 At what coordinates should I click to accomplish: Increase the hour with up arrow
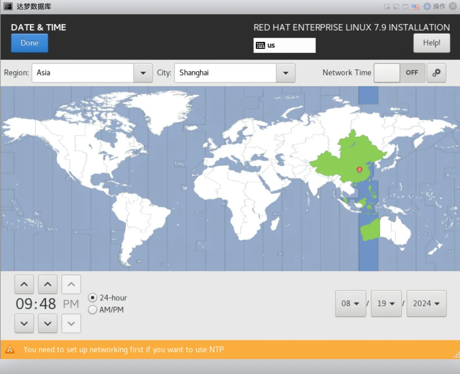pyautogui.click(x=24, y=284)
